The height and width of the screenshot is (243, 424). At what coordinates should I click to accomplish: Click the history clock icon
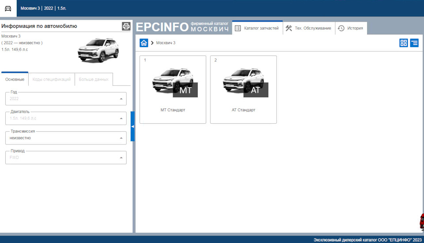tap(341, 28)
